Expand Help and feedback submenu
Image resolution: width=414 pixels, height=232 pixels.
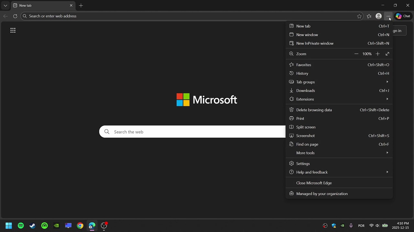[339, 172]
